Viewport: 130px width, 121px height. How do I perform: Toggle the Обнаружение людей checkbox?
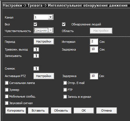click(x=64, y=24)
